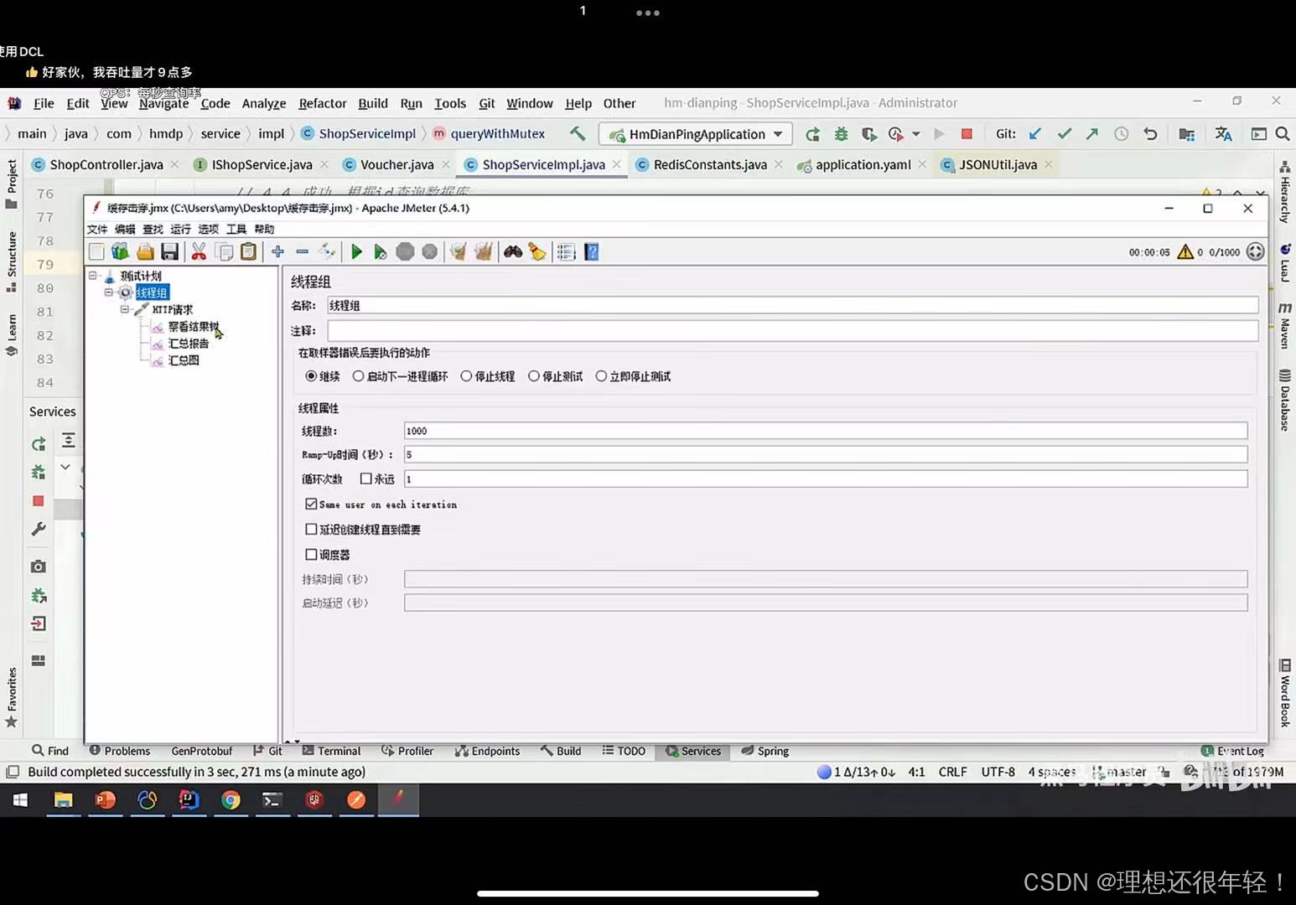Save the JMeter test plan

tap(169, 251)
